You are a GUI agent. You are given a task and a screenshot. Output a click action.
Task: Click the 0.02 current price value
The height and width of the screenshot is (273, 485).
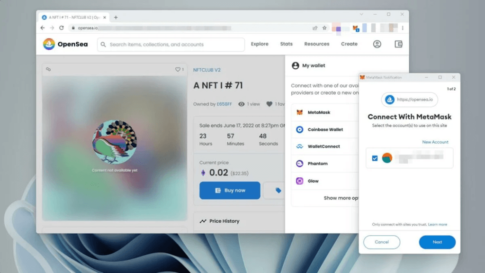pyautogui.click(x=219, y=173)
